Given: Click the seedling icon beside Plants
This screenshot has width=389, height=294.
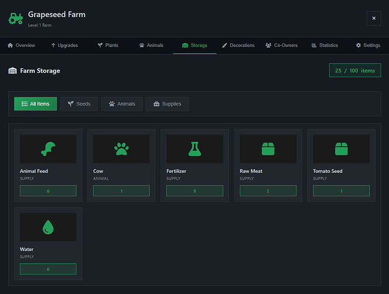Looking at the screenshot, I should [x=100, y=45].
